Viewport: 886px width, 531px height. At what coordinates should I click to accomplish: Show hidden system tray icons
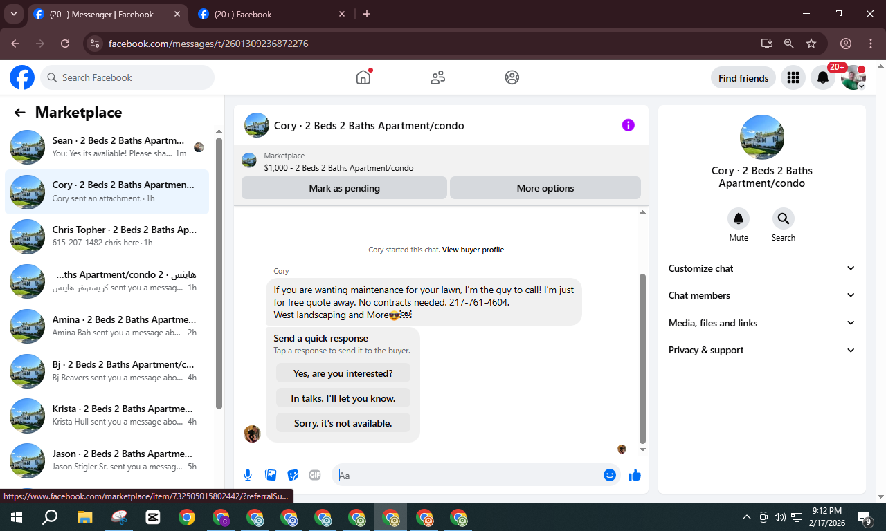747,517
